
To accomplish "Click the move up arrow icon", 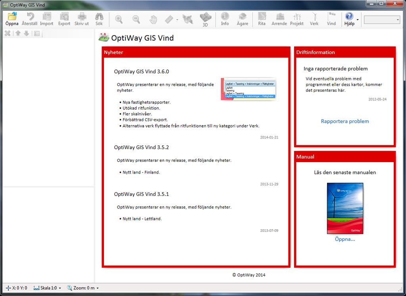I will (18, 33).
